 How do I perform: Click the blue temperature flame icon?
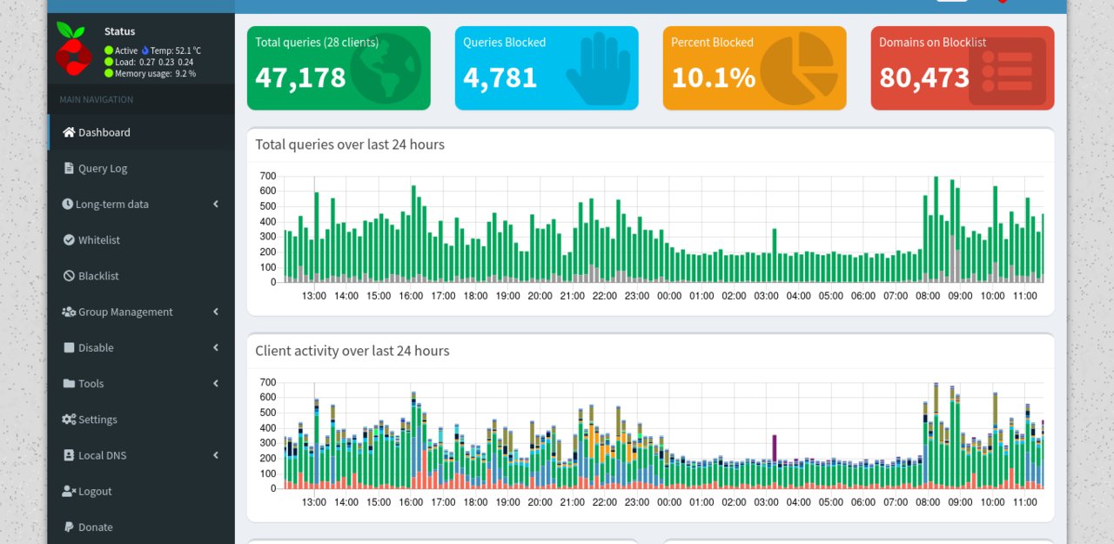pyautogui.click(x=145, y=50)
